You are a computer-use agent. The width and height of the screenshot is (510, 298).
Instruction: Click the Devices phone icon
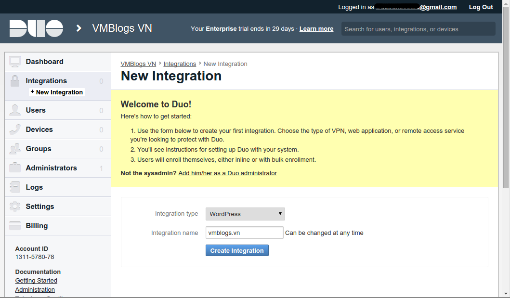15,130
